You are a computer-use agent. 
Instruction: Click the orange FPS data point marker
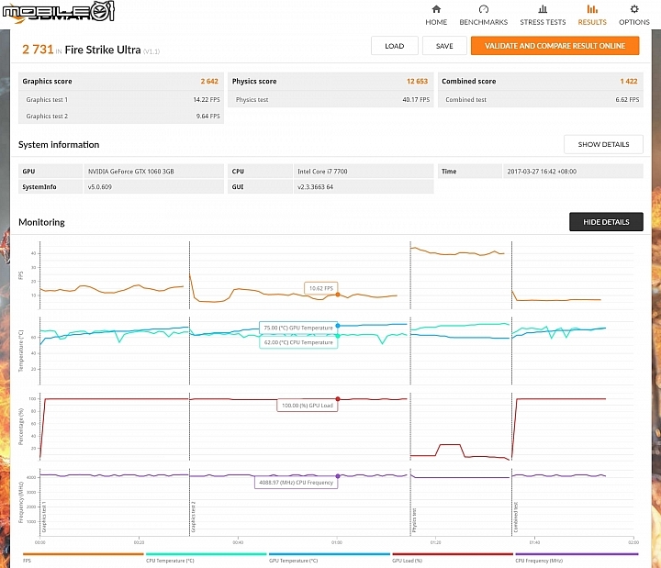[338, 295]
